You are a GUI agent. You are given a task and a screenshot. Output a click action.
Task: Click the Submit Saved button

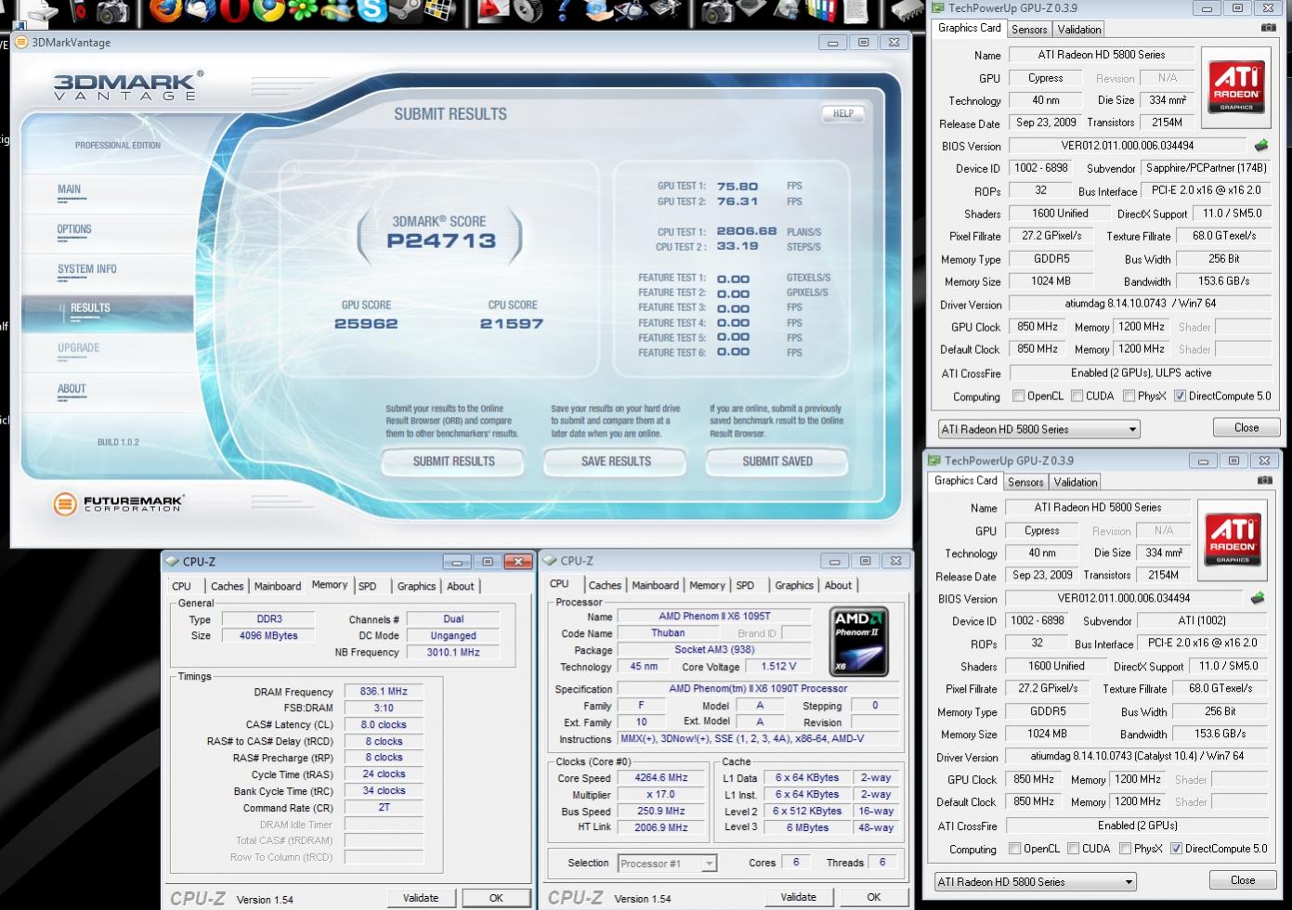(777, 461)
